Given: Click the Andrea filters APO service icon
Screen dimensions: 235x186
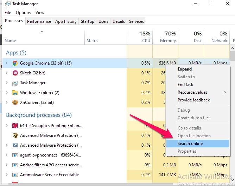Looking at the screenshot, I should tap(15, 165).
